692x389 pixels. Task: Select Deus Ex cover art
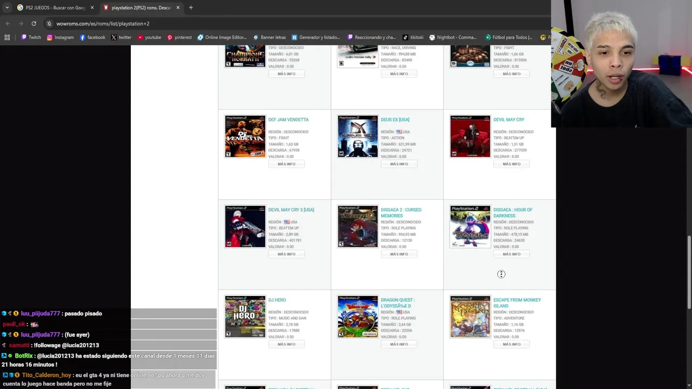(358, 136)
